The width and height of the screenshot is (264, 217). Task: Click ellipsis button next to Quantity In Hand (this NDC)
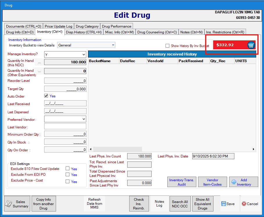39,62
